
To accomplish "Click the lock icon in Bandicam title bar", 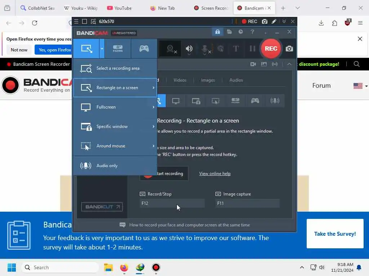I will click(x=217, y=32).
